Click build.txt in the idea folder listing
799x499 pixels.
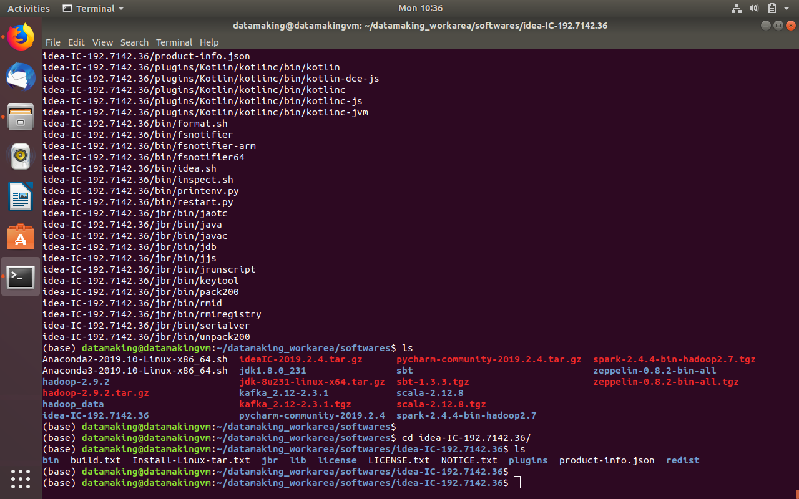pos(96,460)
